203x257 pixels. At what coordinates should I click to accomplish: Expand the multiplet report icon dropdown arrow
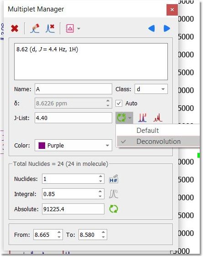click(x=78, y=28)
